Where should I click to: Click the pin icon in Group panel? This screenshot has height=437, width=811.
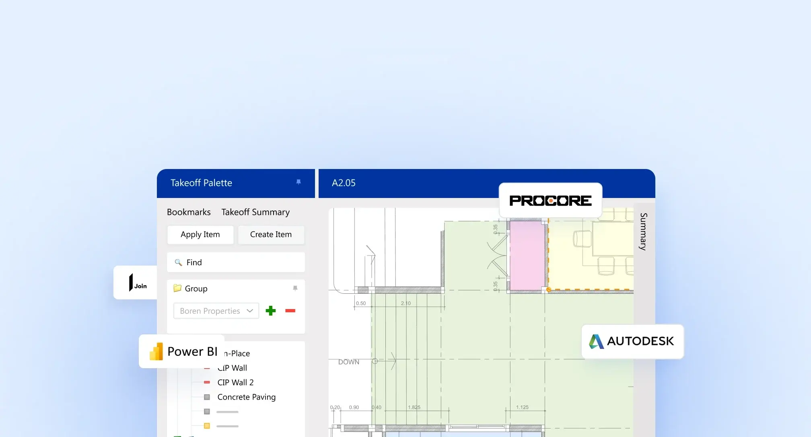point(295,288)
